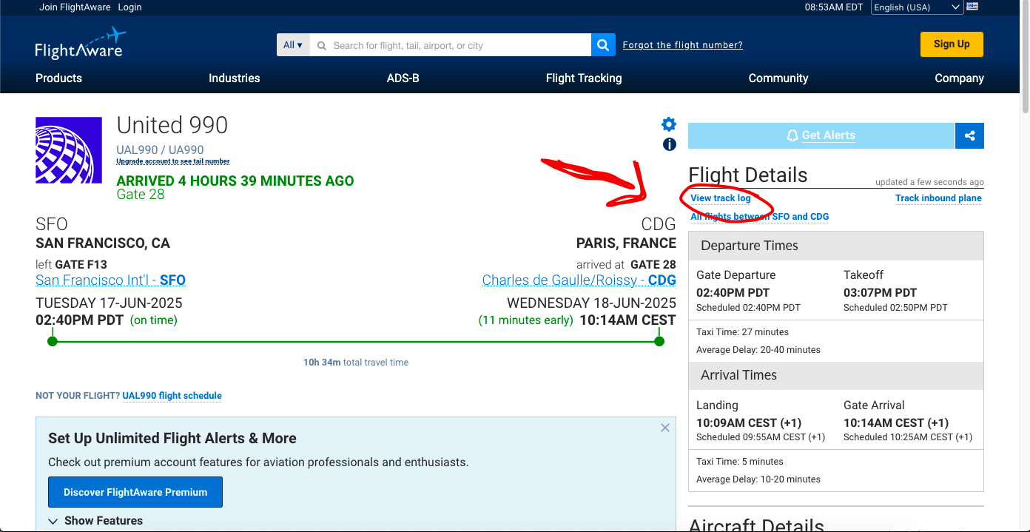
Task: Close the premium promo banner
Action: tap(665, 428)
